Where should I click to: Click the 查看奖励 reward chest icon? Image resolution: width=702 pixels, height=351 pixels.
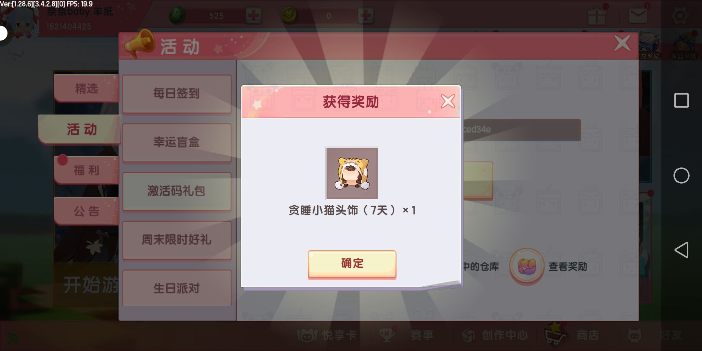pyautogui.click(x=527, y=266)
